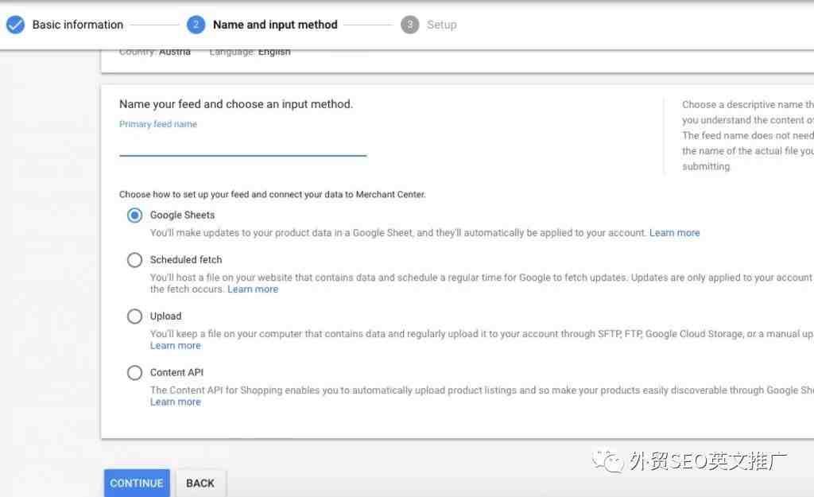This screenshot has width=814, height=497.
Task: Select the Name and input method step
Action: 275,25
